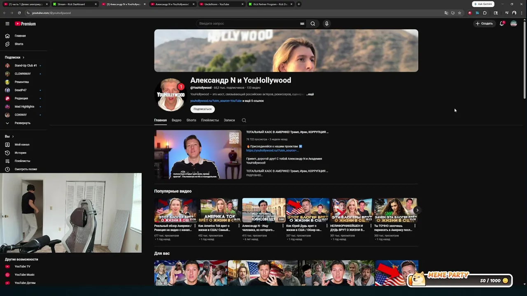Open Как Юрий Дудь врет video thumbnail
This screenshot has height=296, width=527.
click(308, 210)
